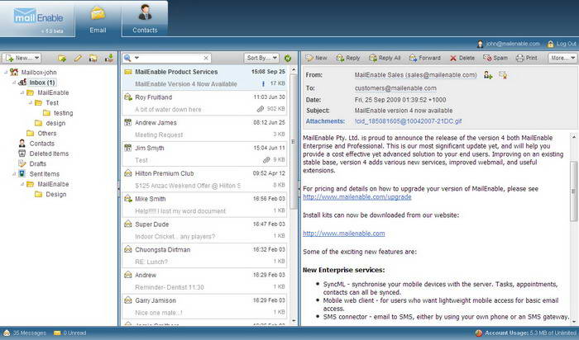Screen dimensions: 579x340
Task: Click the calendar icon beside Andrew James
Action: point(127,122)
